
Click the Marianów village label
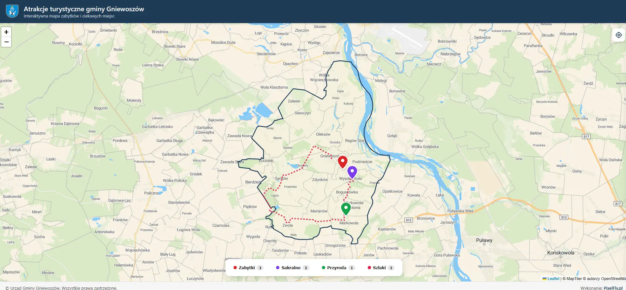tap(319, 211)
